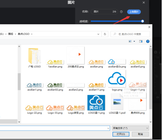
Task: Select the aodian.png file
Action: pos(96,64)
